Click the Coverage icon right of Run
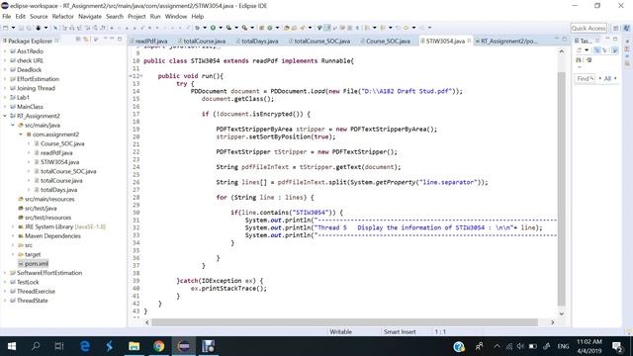Screen dimensions: 633x356 tap(228, 28)
